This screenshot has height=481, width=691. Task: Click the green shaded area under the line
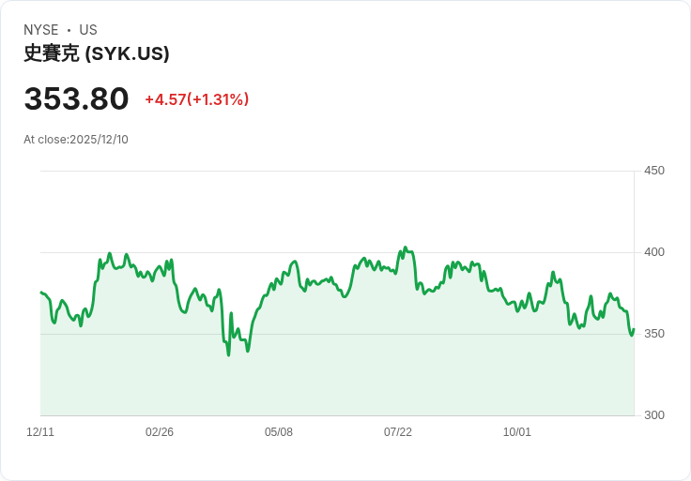point(337,374)
